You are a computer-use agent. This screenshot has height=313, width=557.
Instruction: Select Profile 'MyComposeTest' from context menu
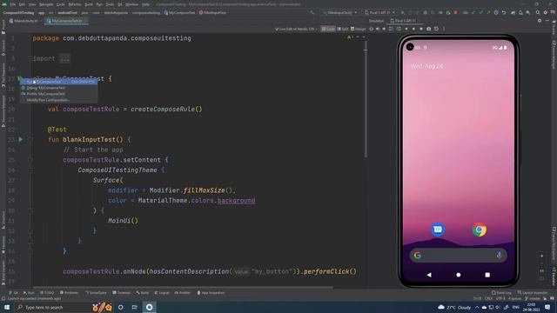(58, 94)
